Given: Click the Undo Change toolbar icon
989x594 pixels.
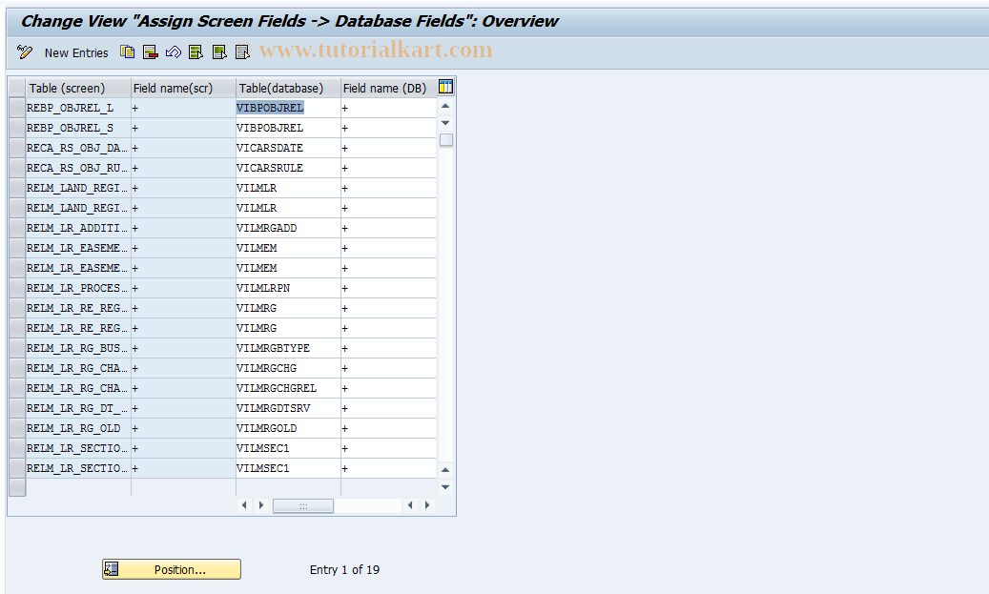Looking at the screenshot, I should click(x=174, y=52).
